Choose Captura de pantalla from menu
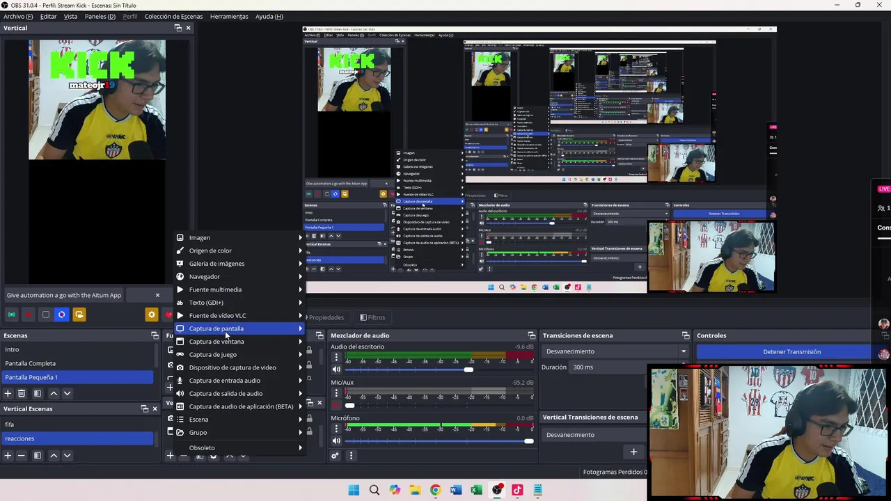891x501 pixels. pyautogui.click(x=239, y=328)
